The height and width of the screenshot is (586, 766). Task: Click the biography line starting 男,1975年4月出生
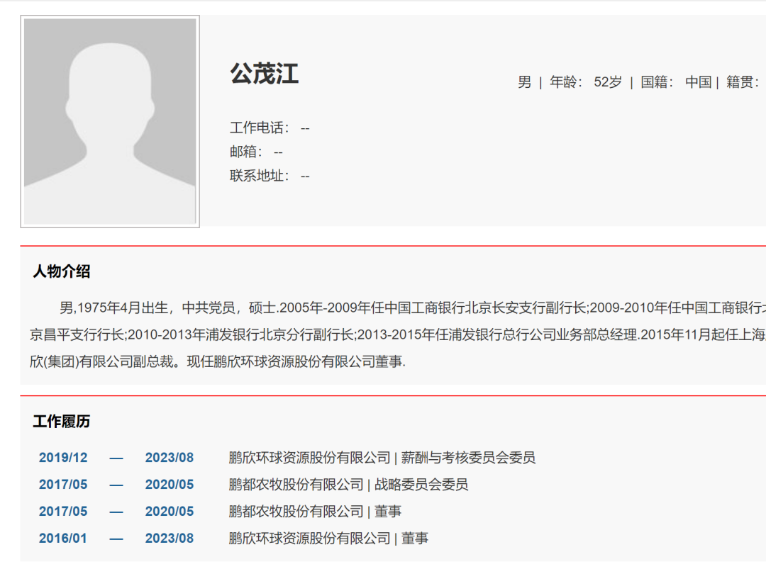click(x=413, y=308)
